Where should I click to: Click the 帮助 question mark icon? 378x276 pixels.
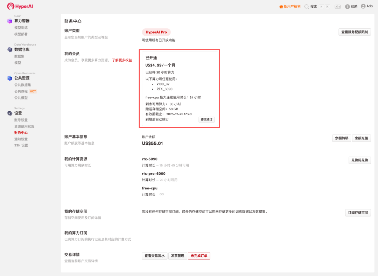pos(347,7)
